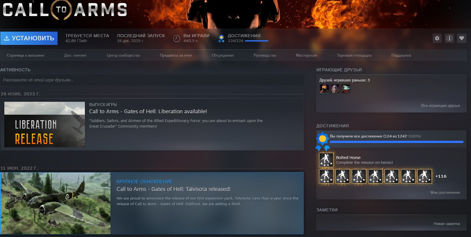The width and height of the screenshot is (471, 237).
Task: Click third achievement icon in bottom row
Action: pos(359,176)
